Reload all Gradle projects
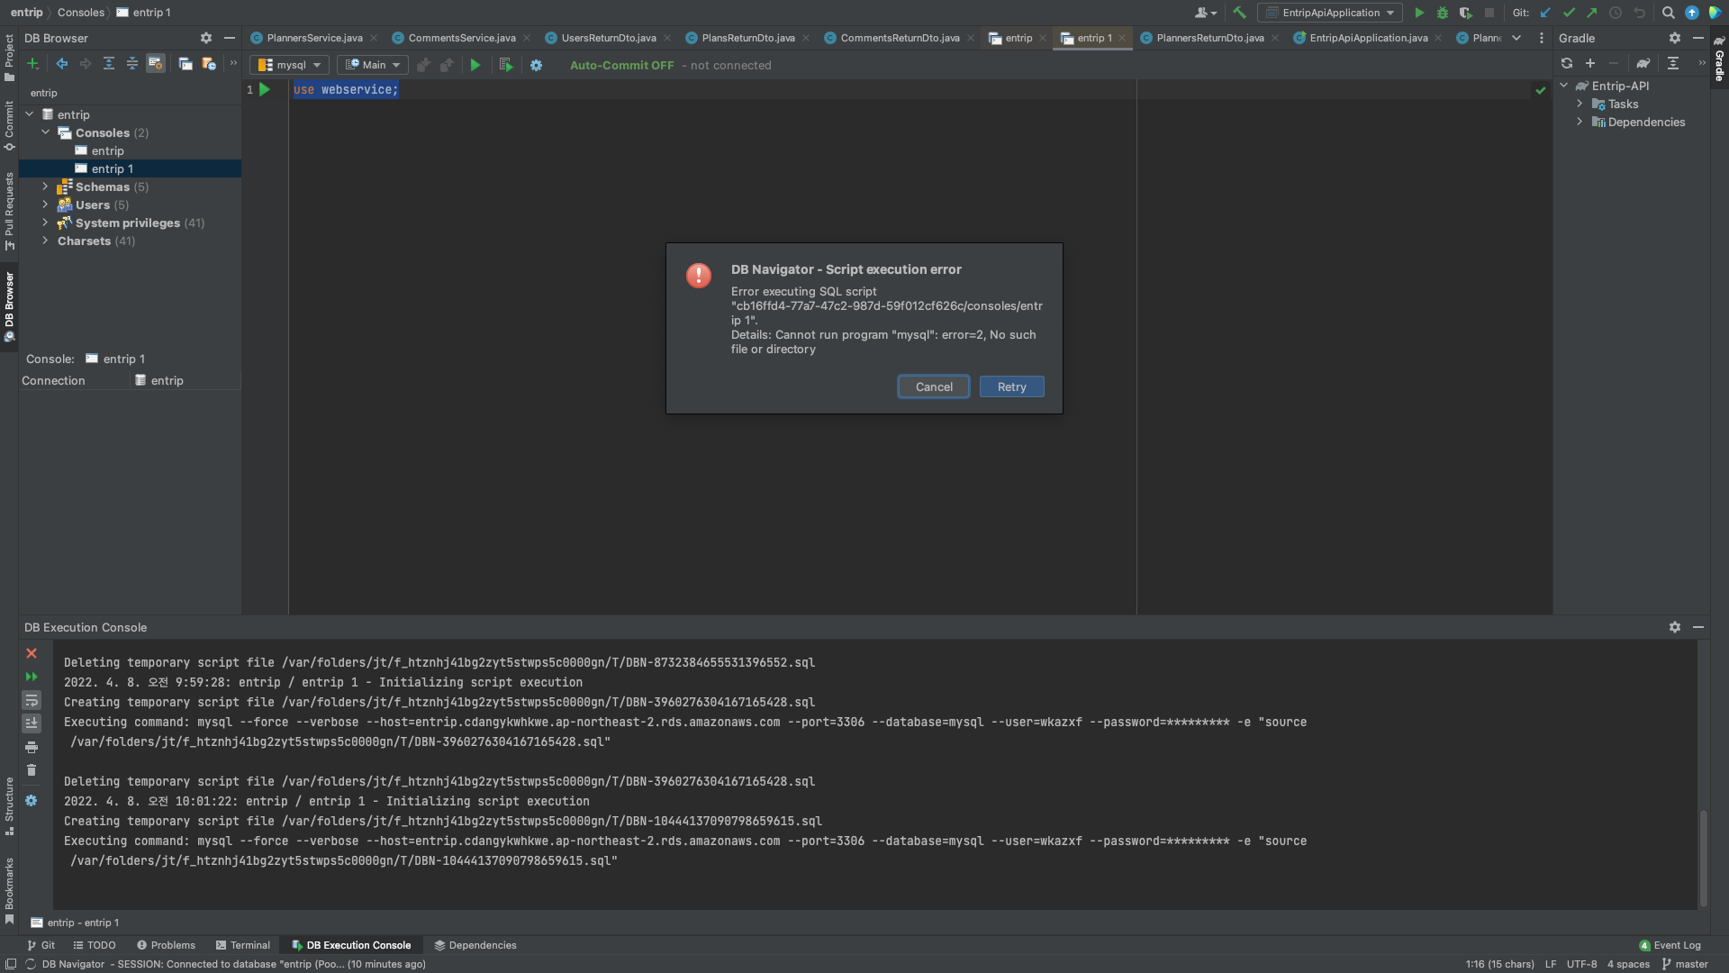The image size is (1729, 973). 1567,63
